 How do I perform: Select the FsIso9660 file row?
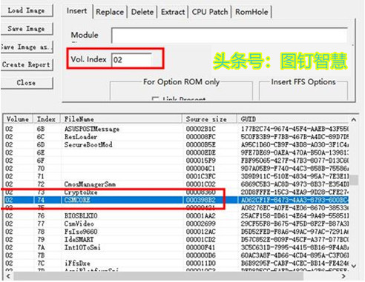point(177,232)
